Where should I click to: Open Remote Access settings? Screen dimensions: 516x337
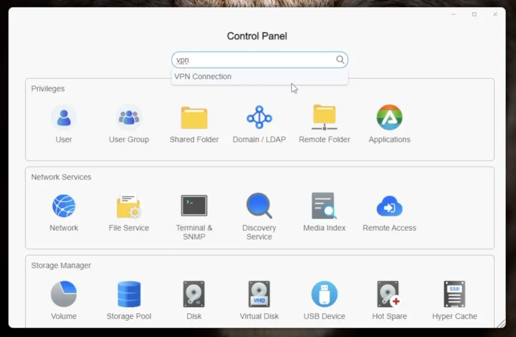[x=389, y=206]
